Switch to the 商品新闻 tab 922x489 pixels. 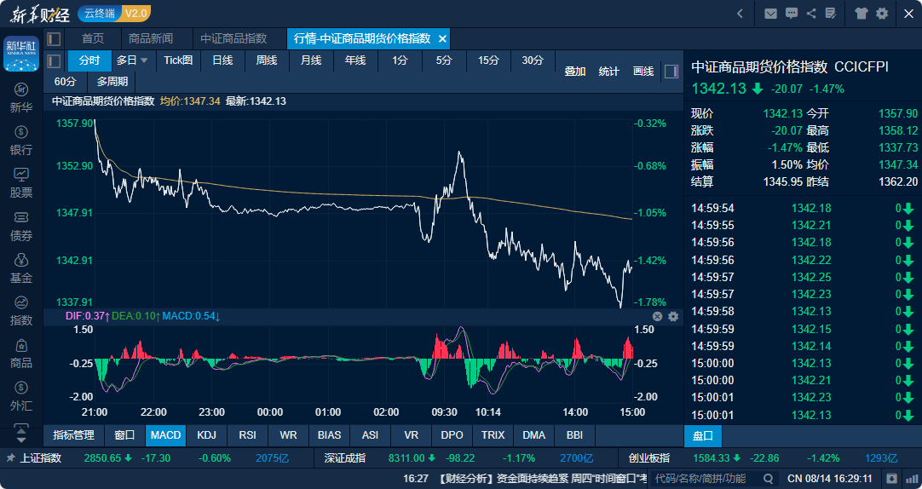coord(150,39)
